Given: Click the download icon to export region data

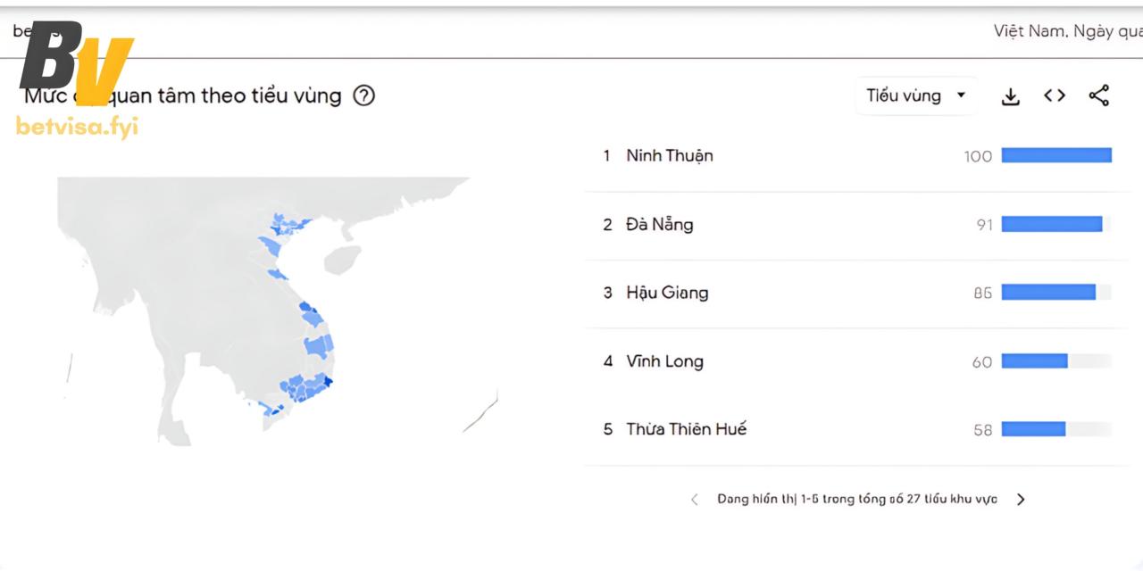Looking at the screenshot, I should tap(1010, 95).
